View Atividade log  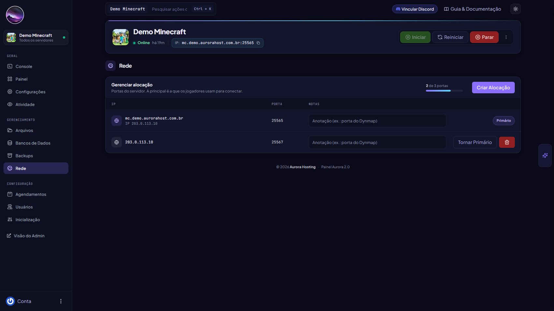click(x=36, y=104)
